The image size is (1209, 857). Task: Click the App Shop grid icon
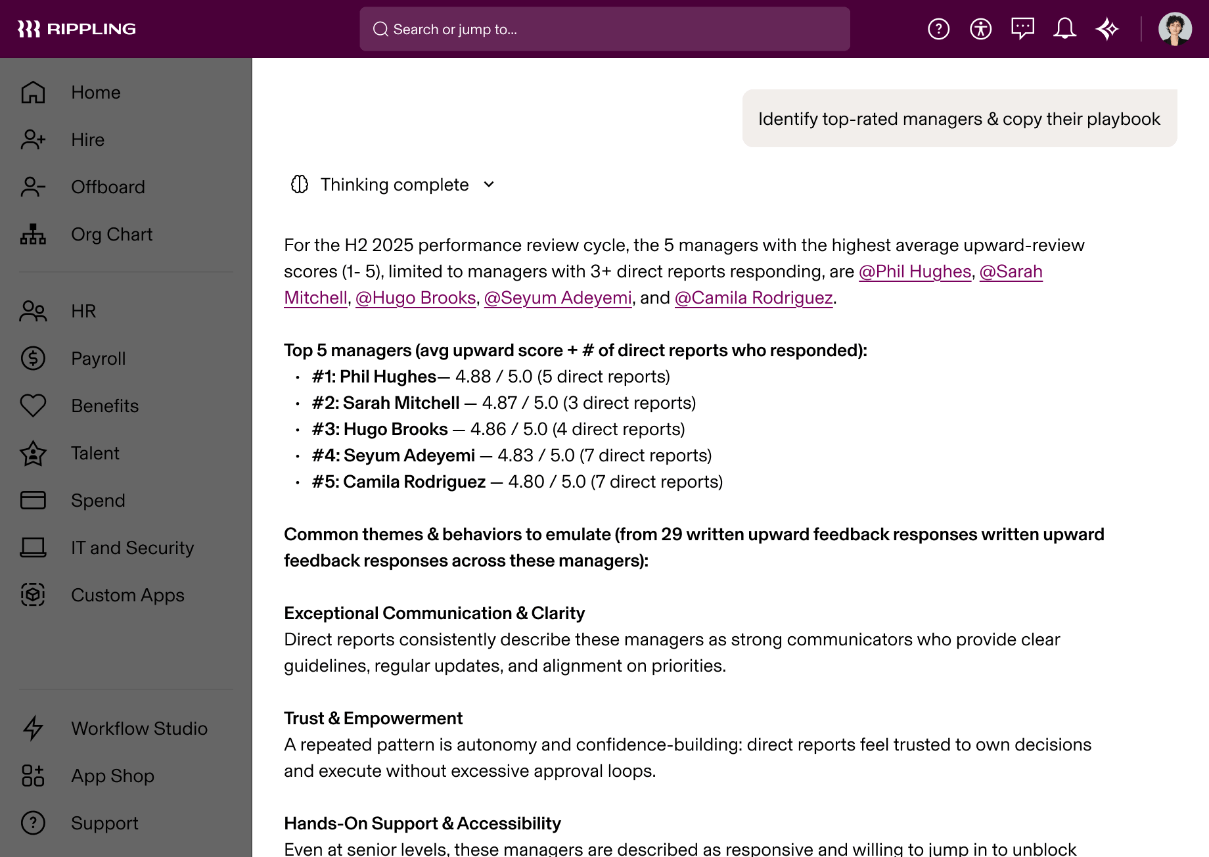33,776
